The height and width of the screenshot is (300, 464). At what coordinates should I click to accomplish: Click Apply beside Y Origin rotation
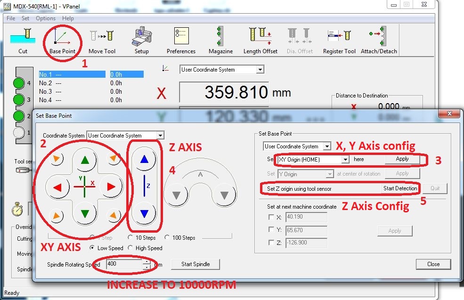(x=402, y=173)
